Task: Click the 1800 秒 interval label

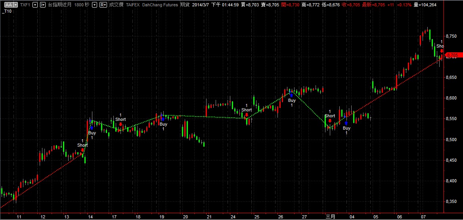Action: click(x=82, y=5)
